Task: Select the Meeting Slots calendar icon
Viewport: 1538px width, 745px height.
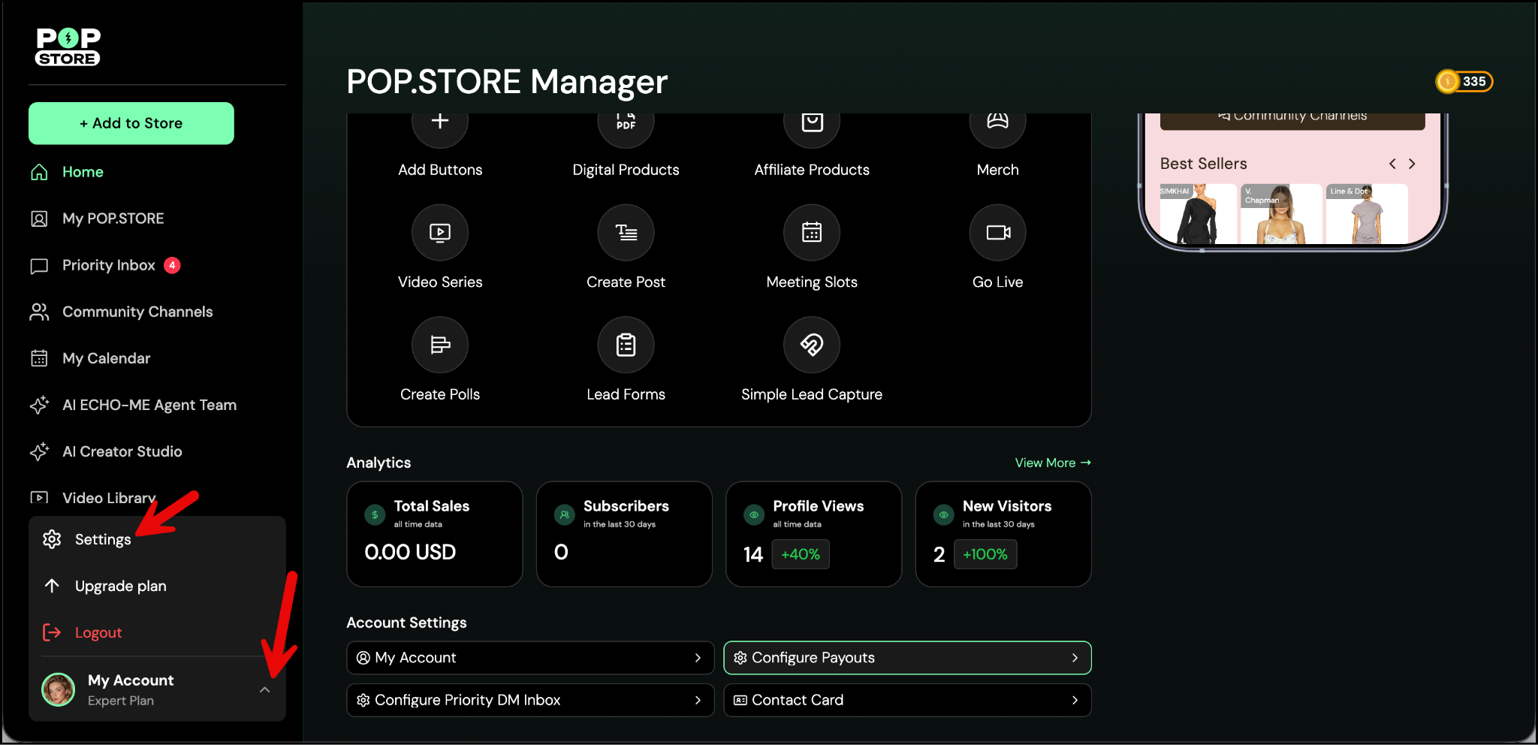Action: click(812, 233)
